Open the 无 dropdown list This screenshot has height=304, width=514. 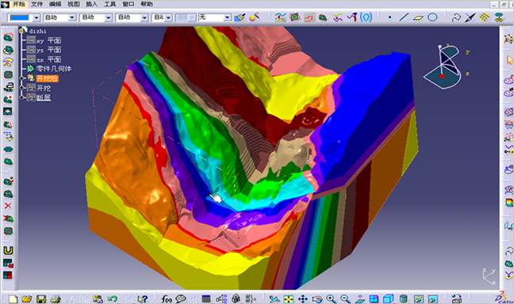(x=215, y=17)
